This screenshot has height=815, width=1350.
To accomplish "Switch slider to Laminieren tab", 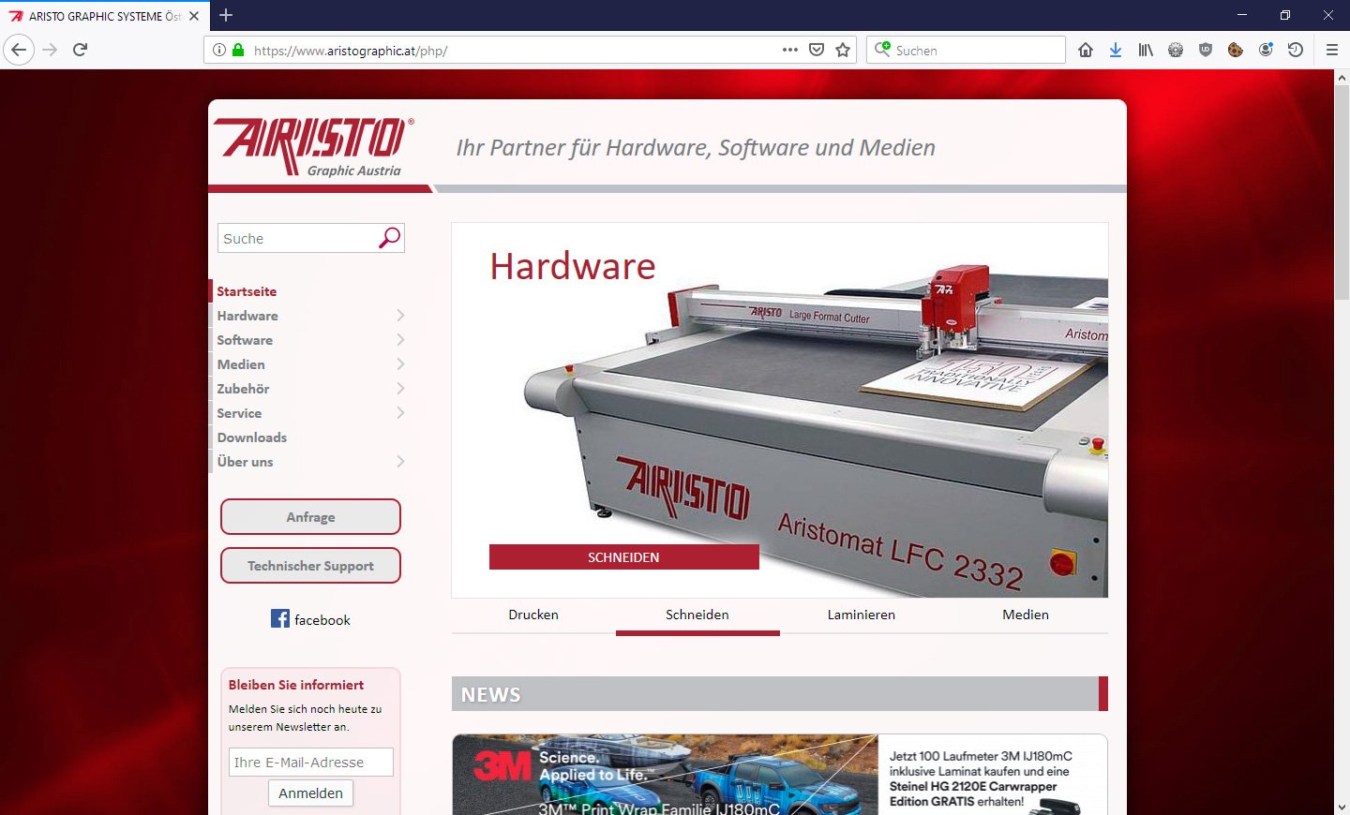I will 862,615.
